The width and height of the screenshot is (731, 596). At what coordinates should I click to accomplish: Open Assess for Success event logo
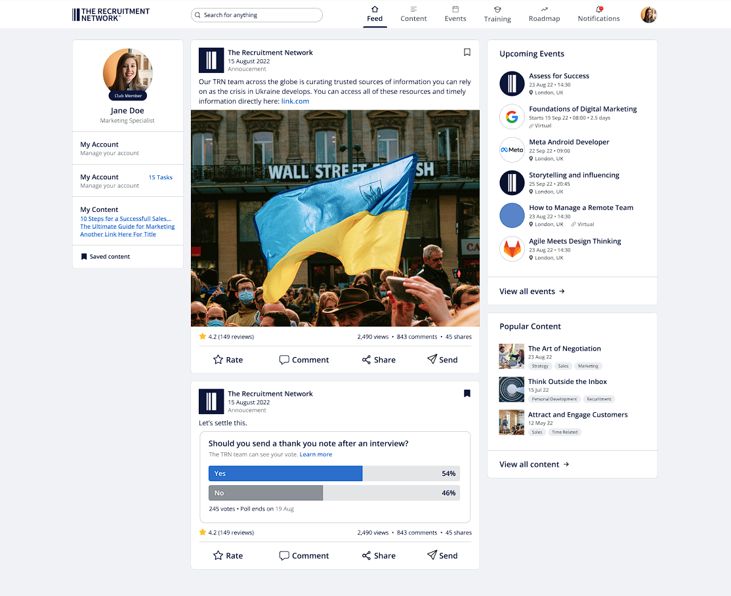[x=512, y=83]
